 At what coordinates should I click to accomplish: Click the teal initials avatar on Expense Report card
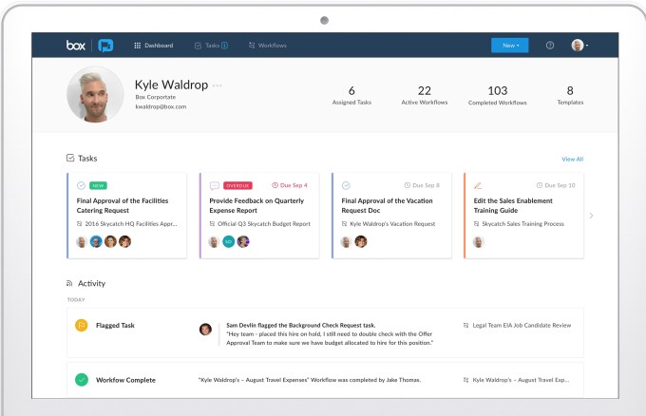[x=229, y=242]
